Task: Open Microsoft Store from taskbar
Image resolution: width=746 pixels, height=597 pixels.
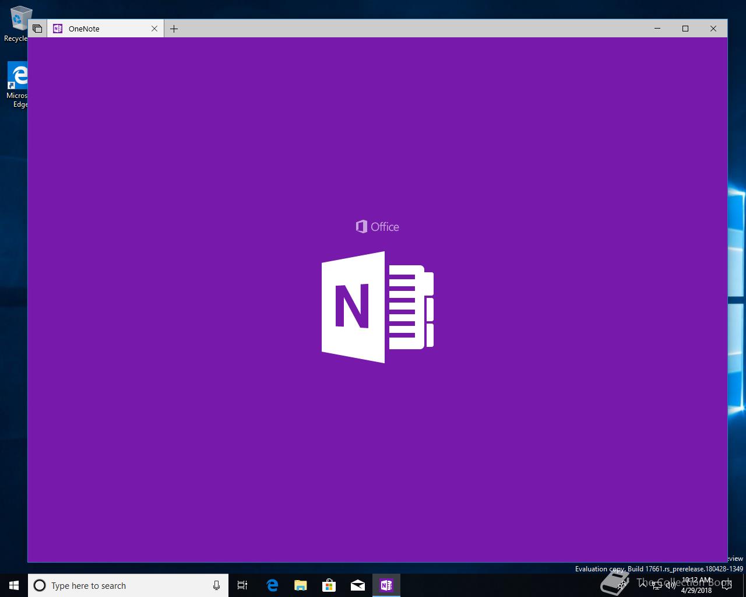Action: click(329, 585)
